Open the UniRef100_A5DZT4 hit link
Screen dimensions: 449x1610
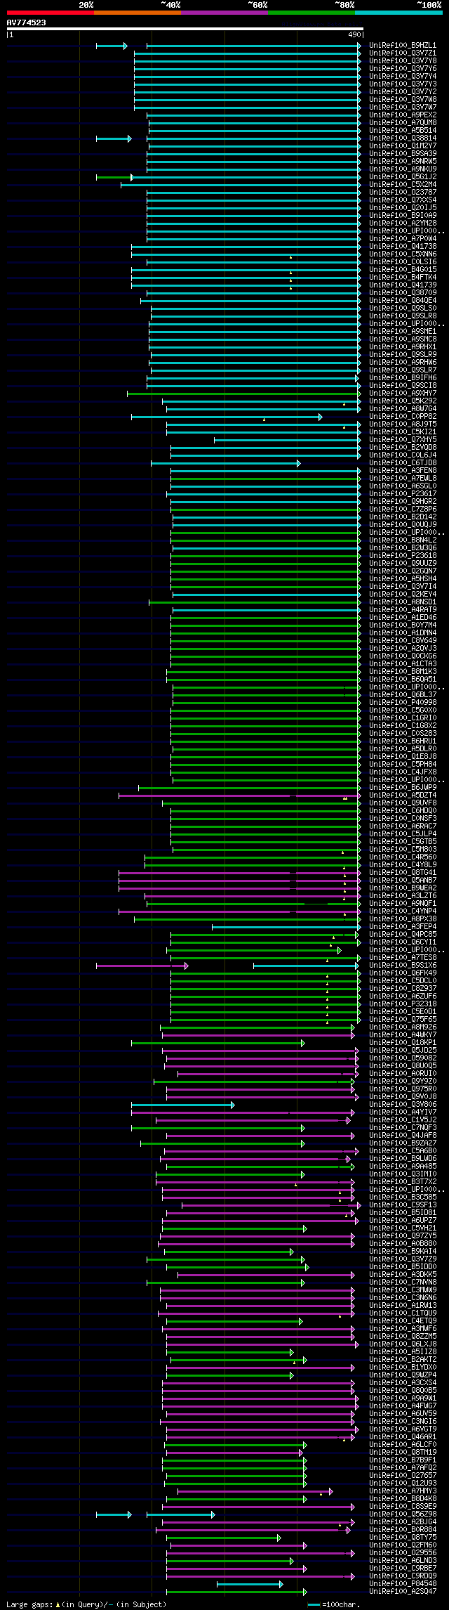(x=403, y=796)
